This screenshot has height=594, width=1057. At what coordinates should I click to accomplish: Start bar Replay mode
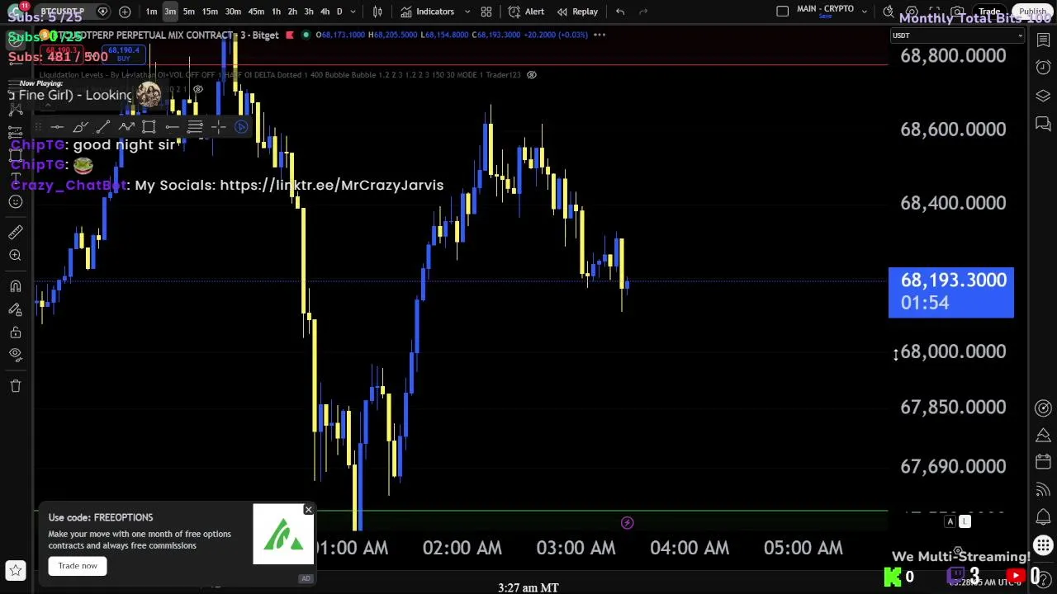click(x=576, y=12)
